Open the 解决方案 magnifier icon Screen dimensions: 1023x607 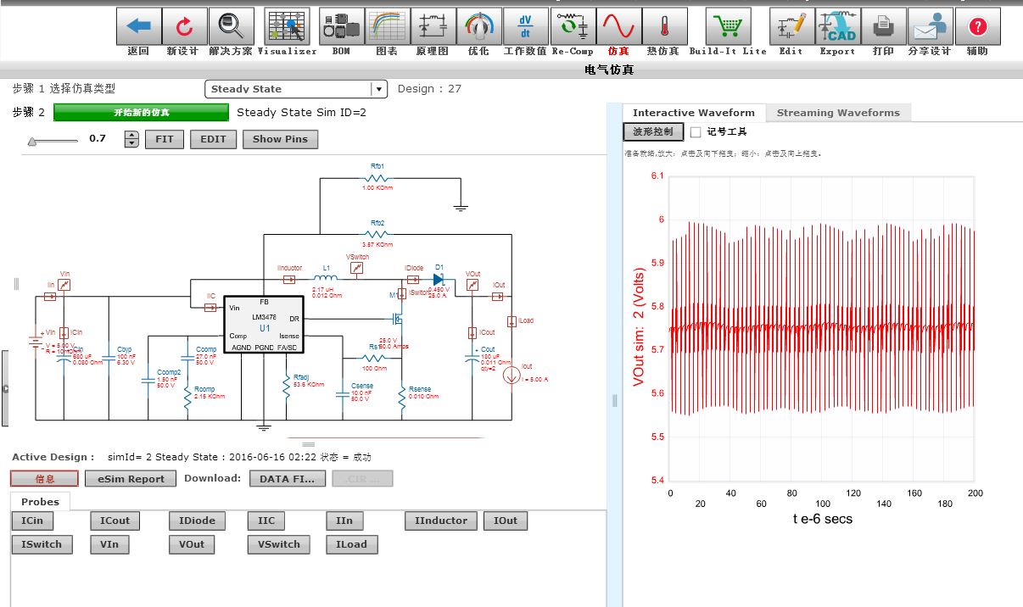(x=231, y=27)
